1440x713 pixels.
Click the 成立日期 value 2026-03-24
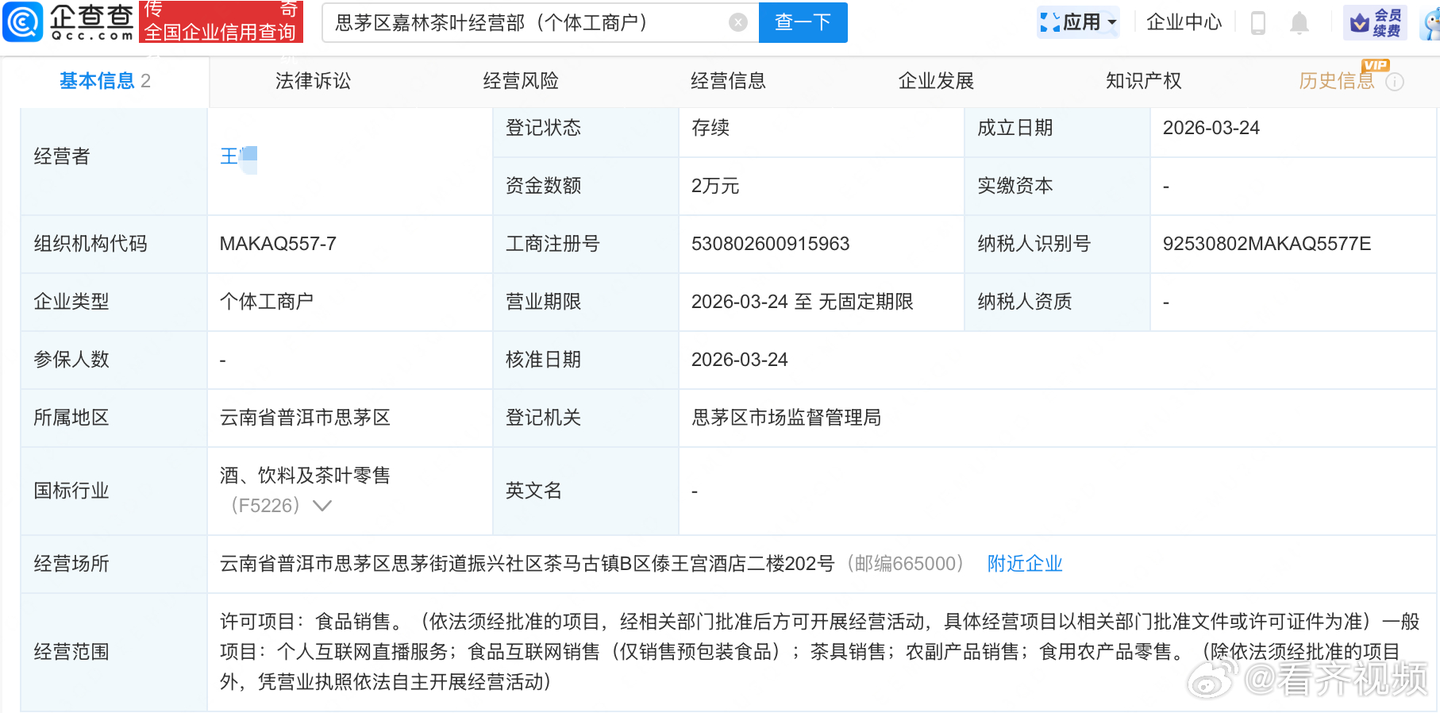pyautogui.click(x=1211, y=128)
